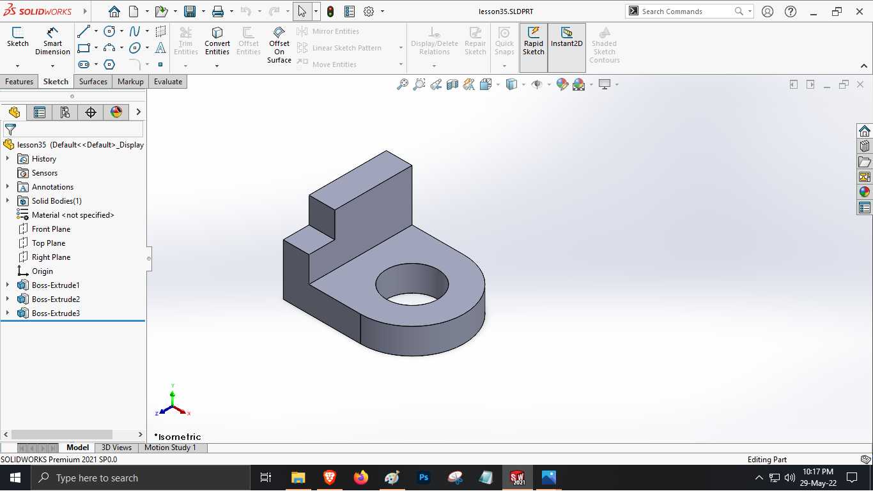
Task: Open the Convert Entities dropdown arrow
Action: pyautogui.click(x=217, y=66)
